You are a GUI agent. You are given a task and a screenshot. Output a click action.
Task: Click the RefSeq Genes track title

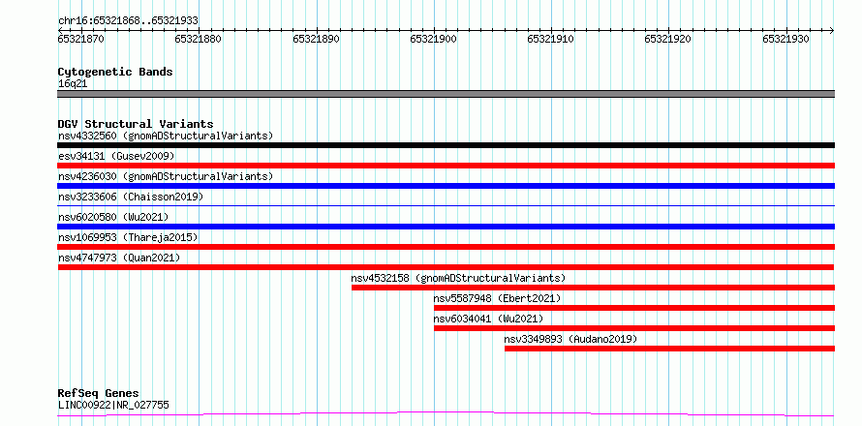pos(99,394)
